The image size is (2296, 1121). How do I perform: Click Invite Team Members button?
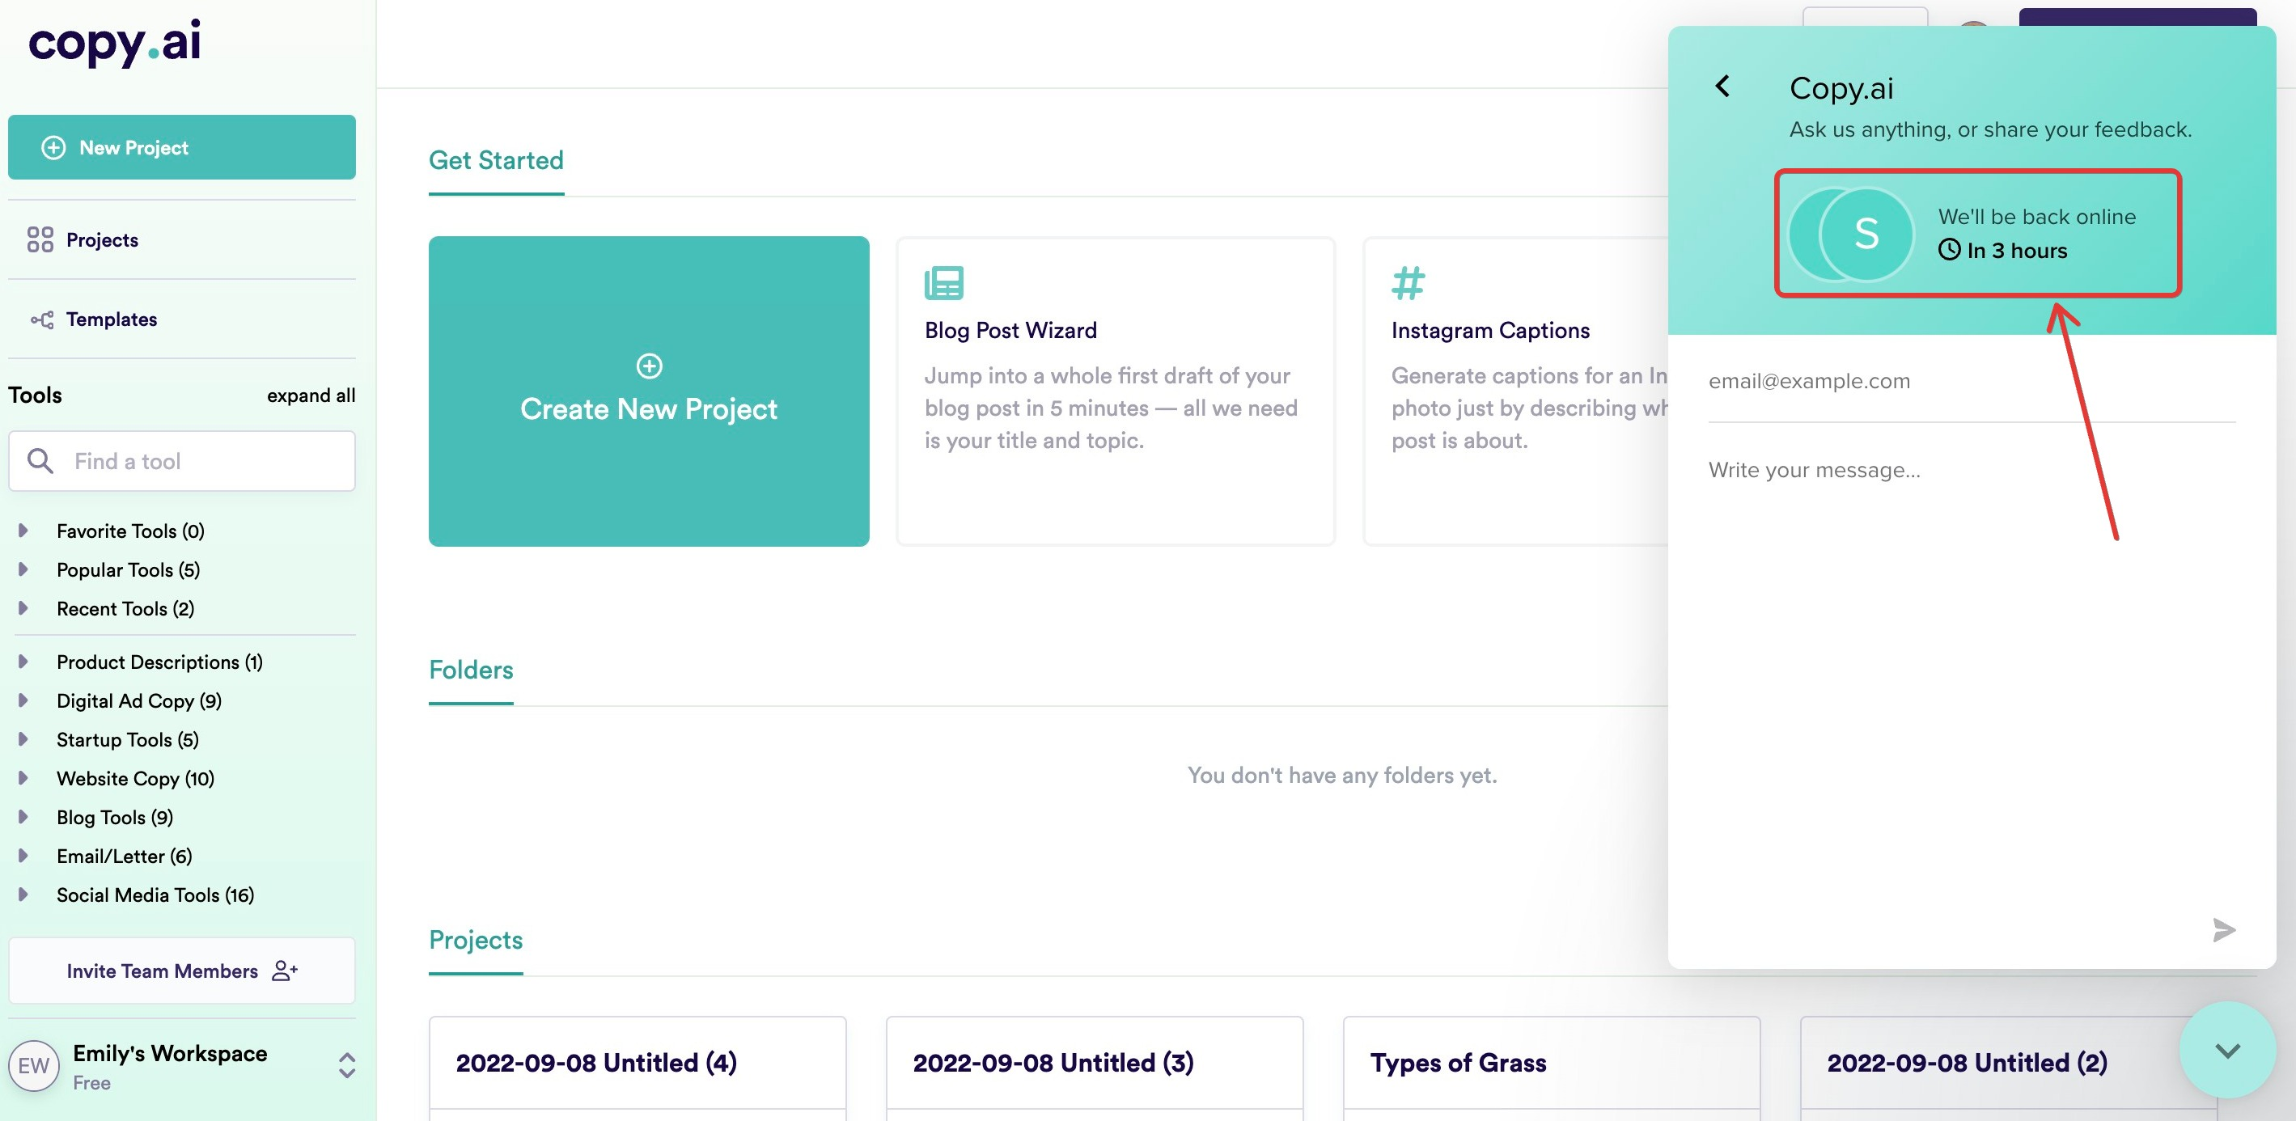pyautogui.click(x=182, y=971)
